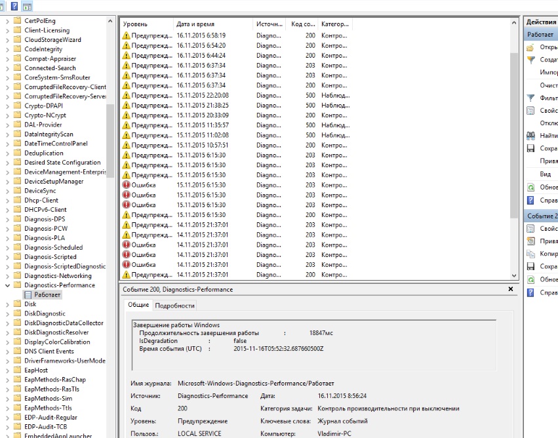This screenshot has height=438, width=558.
Task: Click the Create custom view funnel icon
Action: pyautogui.click(x=530, y=60)
